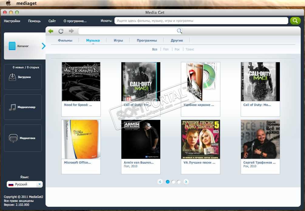Screen dimensions: 305x211
Task: Open Настройки menu
Action: (x=12, y=21)
